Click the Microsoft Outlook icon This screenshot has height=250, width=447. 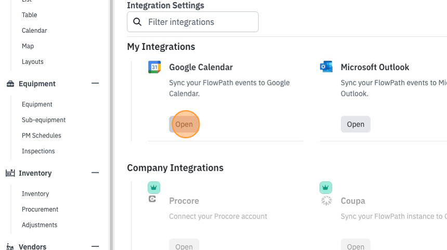tap(326, 66)
